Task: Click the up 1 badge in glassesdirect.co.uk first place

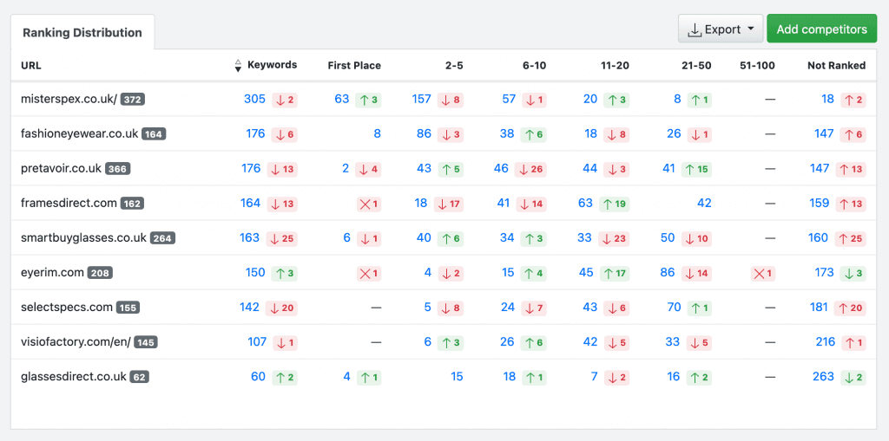Action: click(369, 377)
